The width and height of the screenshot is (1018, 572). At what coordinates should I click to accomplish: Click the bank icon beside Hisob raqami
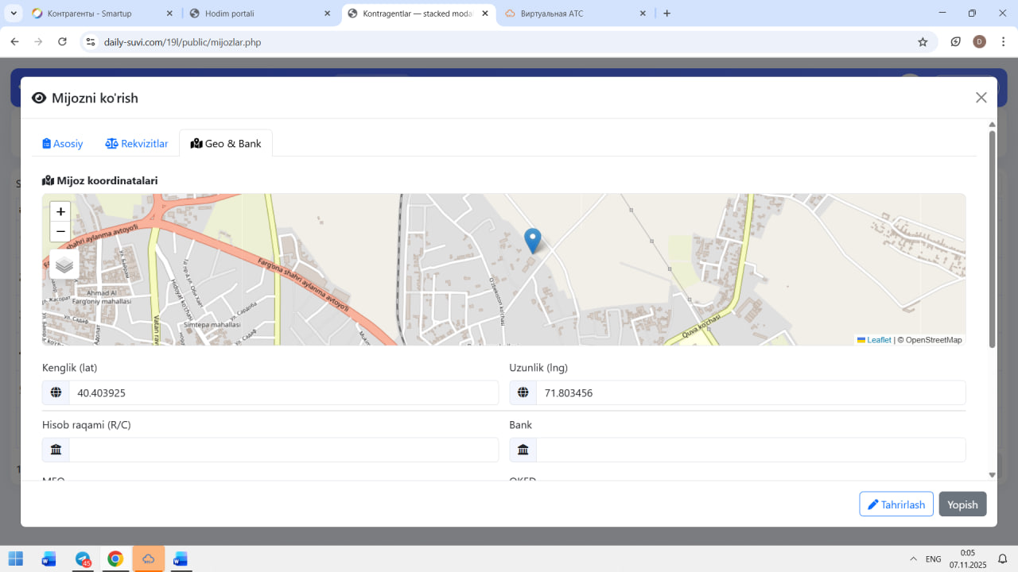[x=56, y=450]
